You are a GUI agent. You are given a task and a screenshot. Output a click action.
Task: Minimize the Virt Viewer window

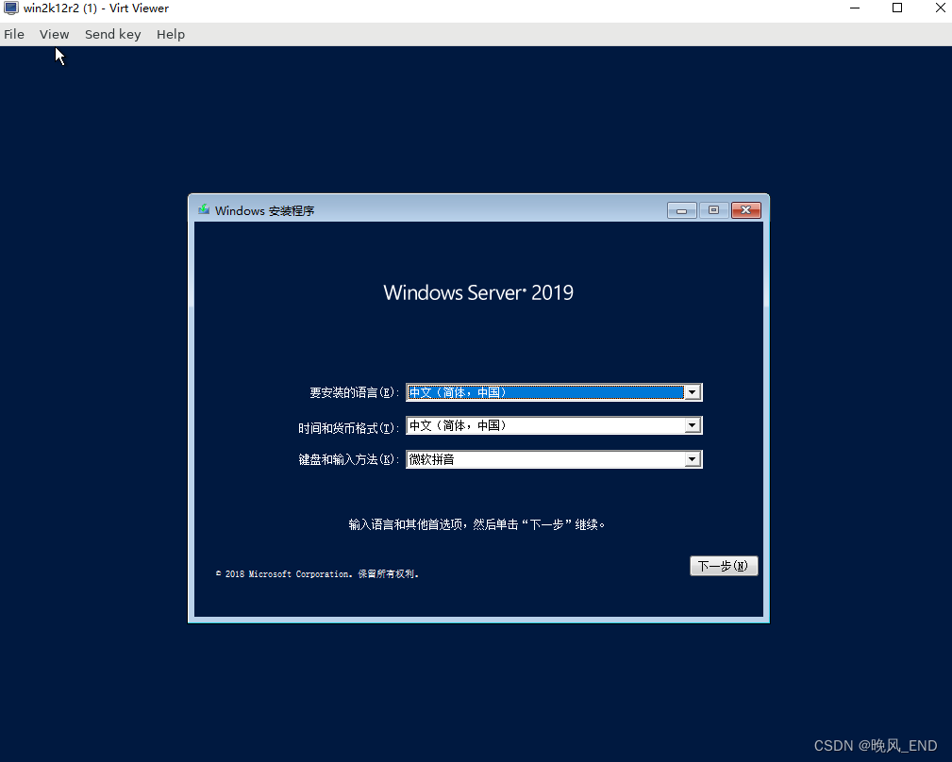point(855,8)
